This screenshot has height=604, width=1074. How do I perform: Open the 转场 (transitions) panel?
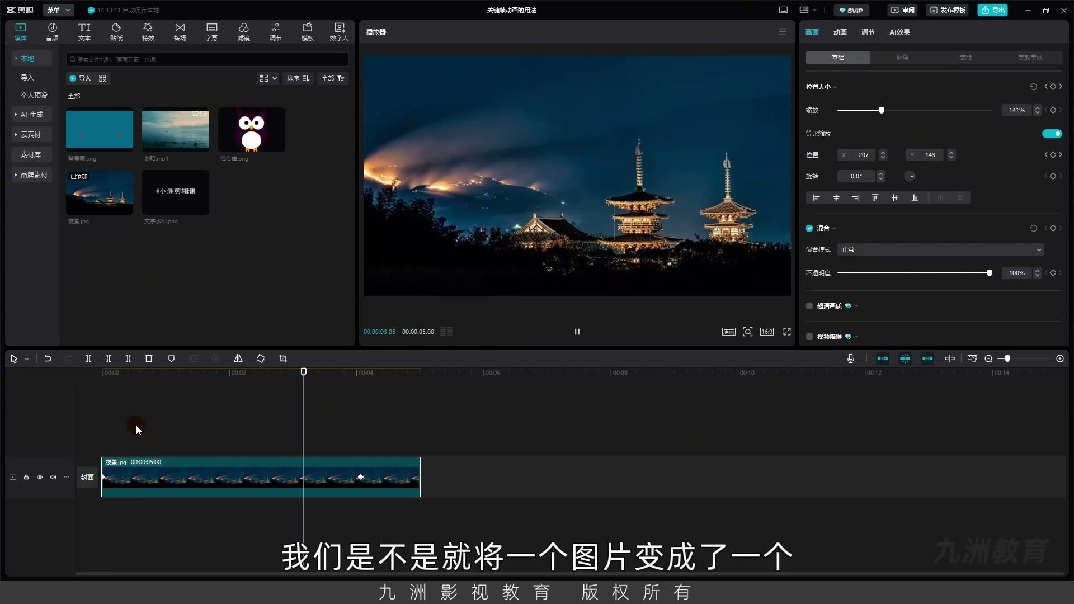180,32
